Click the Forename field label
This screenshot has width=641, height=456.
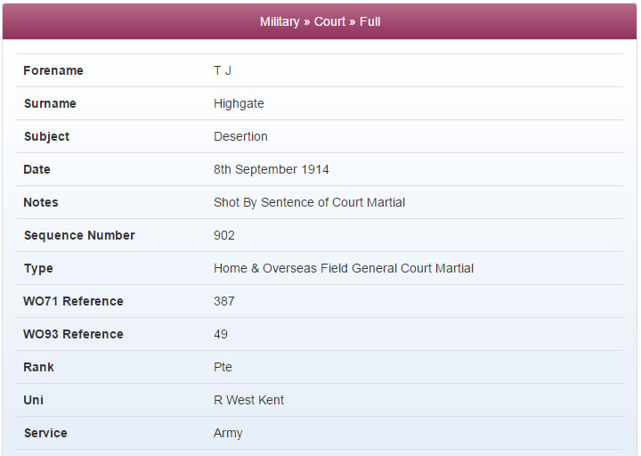click(x=53, y=70)
